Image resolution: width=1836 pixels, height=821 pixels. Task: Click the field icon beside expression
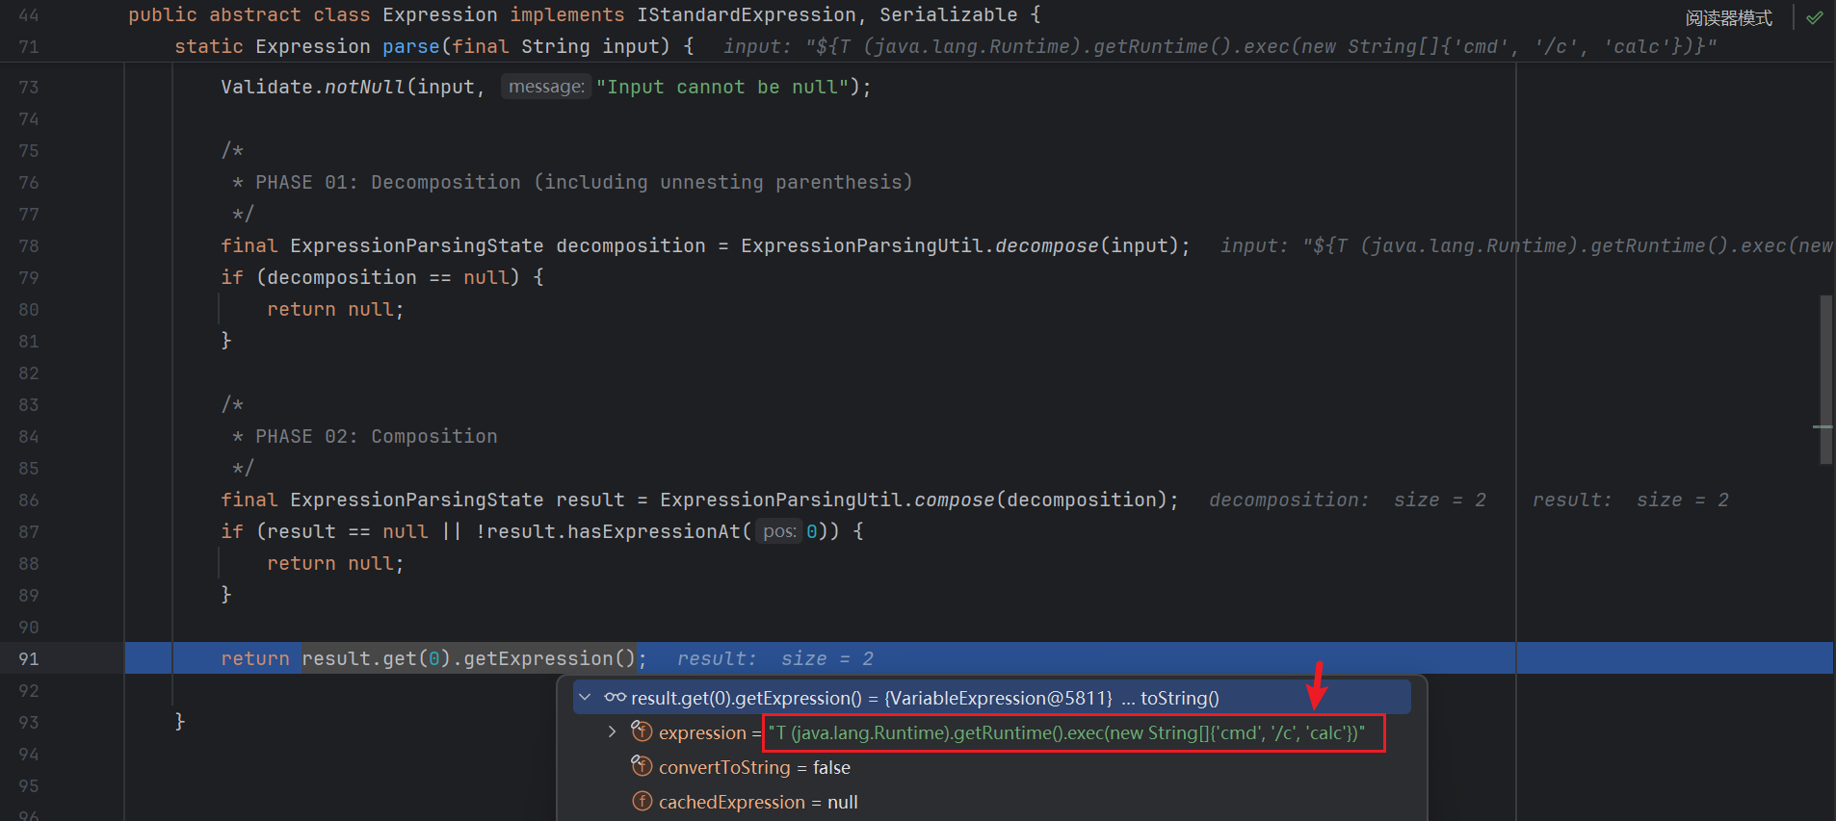pyautogui.click(x=642, y=732)
